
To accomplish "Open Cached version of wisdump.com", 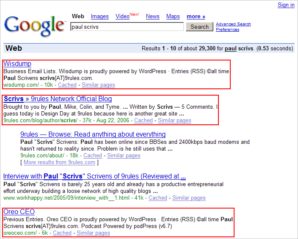I will tap(67, 85).
